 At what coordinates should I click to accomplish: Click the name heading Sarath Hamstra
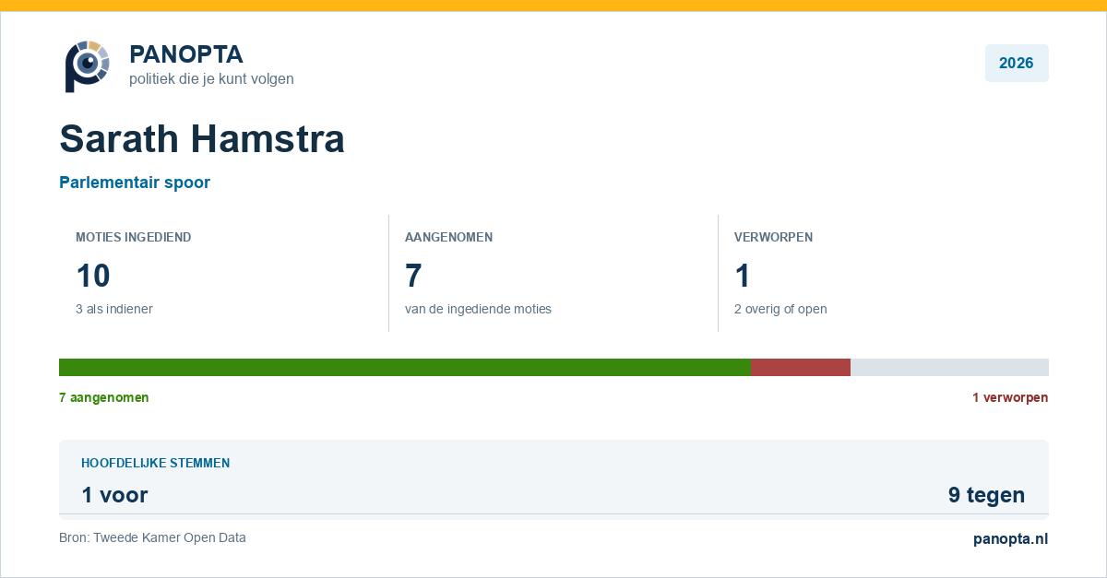(202, 138)
